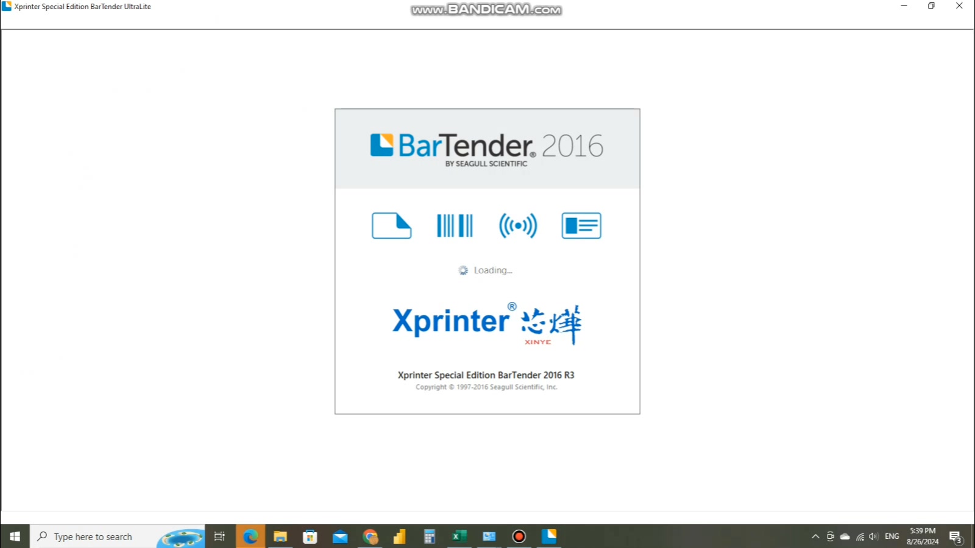Switch to Bandicam recorder in taskbar
Screen dimensions: 975x548
(x=519, y=536)
